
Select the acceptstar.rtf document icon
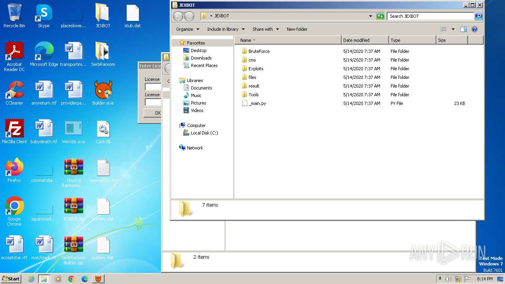tap(14, 248)
